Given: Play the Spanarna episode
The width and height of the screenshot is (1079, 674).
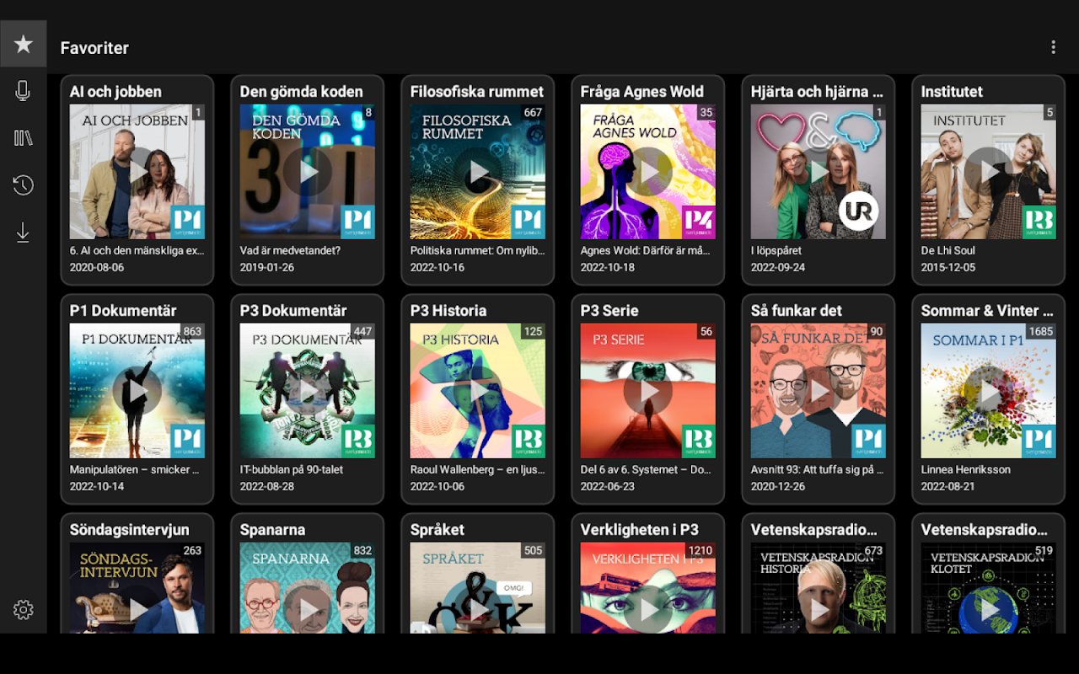Looking at the screenshot, I should (308, 609).
